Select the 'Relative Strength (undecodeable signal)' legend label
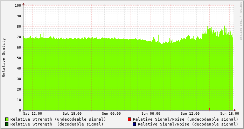 [x=58, y=119]
